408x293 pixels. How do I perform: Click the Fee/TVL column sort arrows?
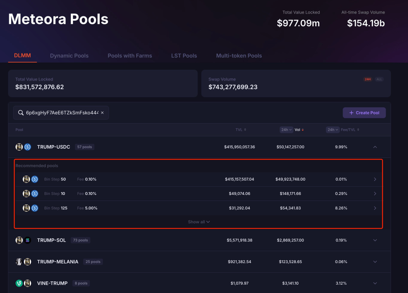point(359,130)
